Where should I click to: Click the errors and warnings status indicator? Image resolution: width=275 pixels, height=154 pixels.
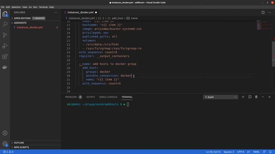8,152
